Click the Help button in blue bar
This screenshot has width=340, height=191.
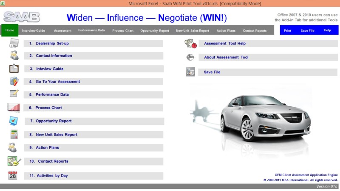[327, 30]
